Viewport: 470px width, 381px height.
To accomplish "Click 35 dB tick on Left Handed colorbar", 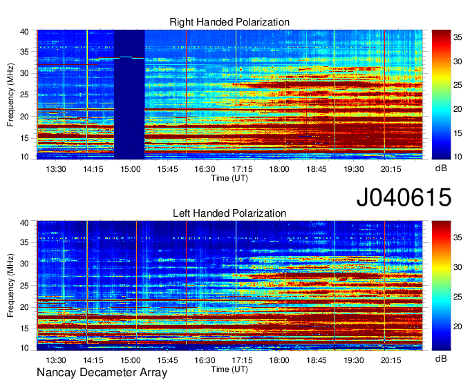I will (458, 237).
